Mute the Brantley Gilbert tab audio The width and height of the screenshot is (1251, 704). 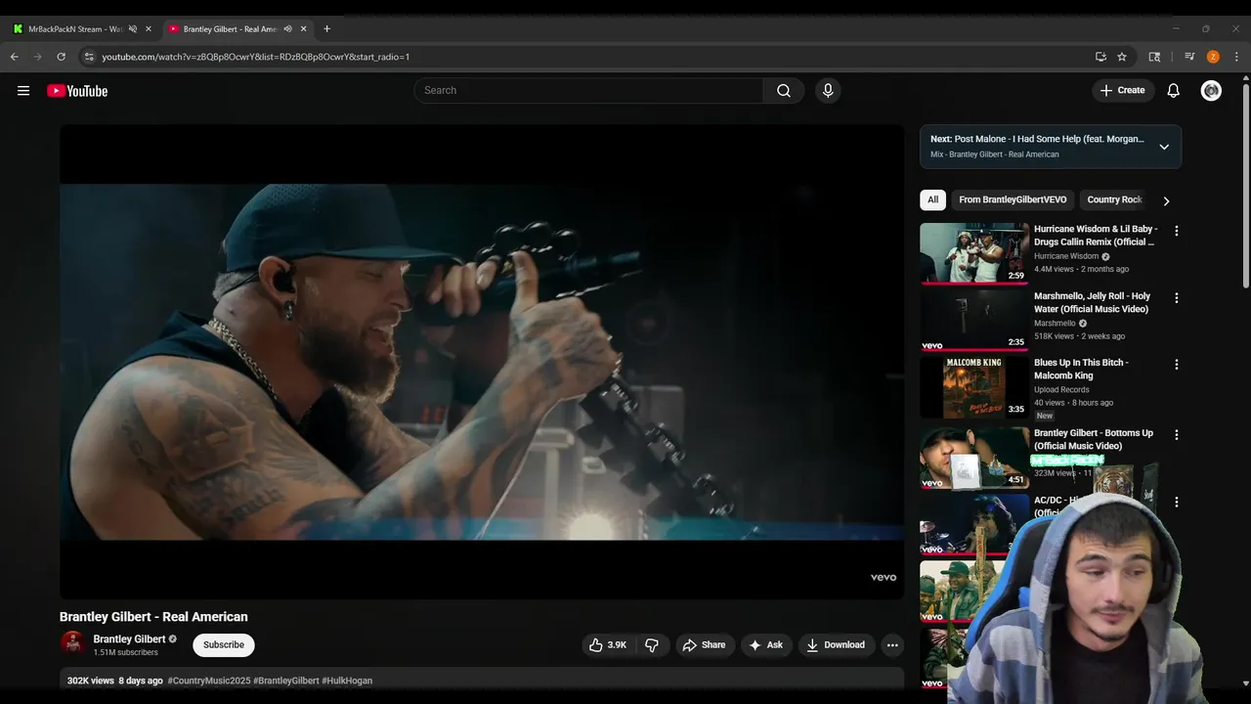pyautogui.click(x=287, y=29)
